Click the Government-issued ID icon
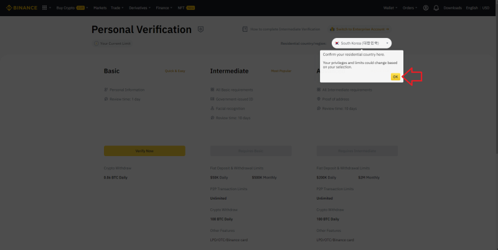Image resolution: width=498 pixels, height=250 pixels. pyautogui.click(x=212, y=99)
